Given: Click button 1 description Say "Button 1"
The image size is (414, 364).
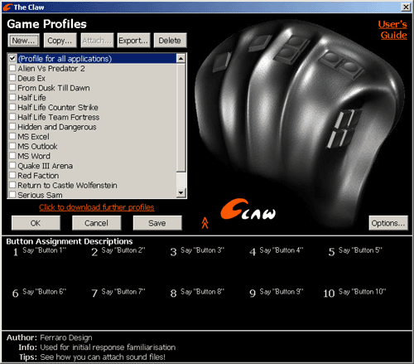Looking at the screenshot, I should pos(45,250).
